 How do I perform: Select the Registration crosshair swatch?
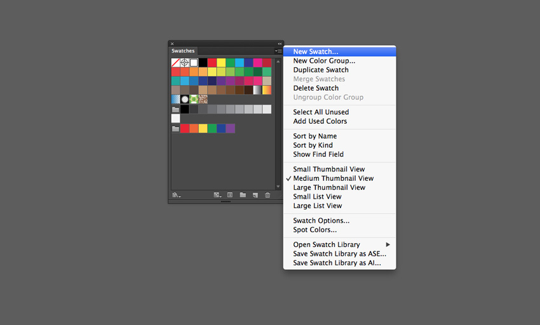tap(185, 63)
